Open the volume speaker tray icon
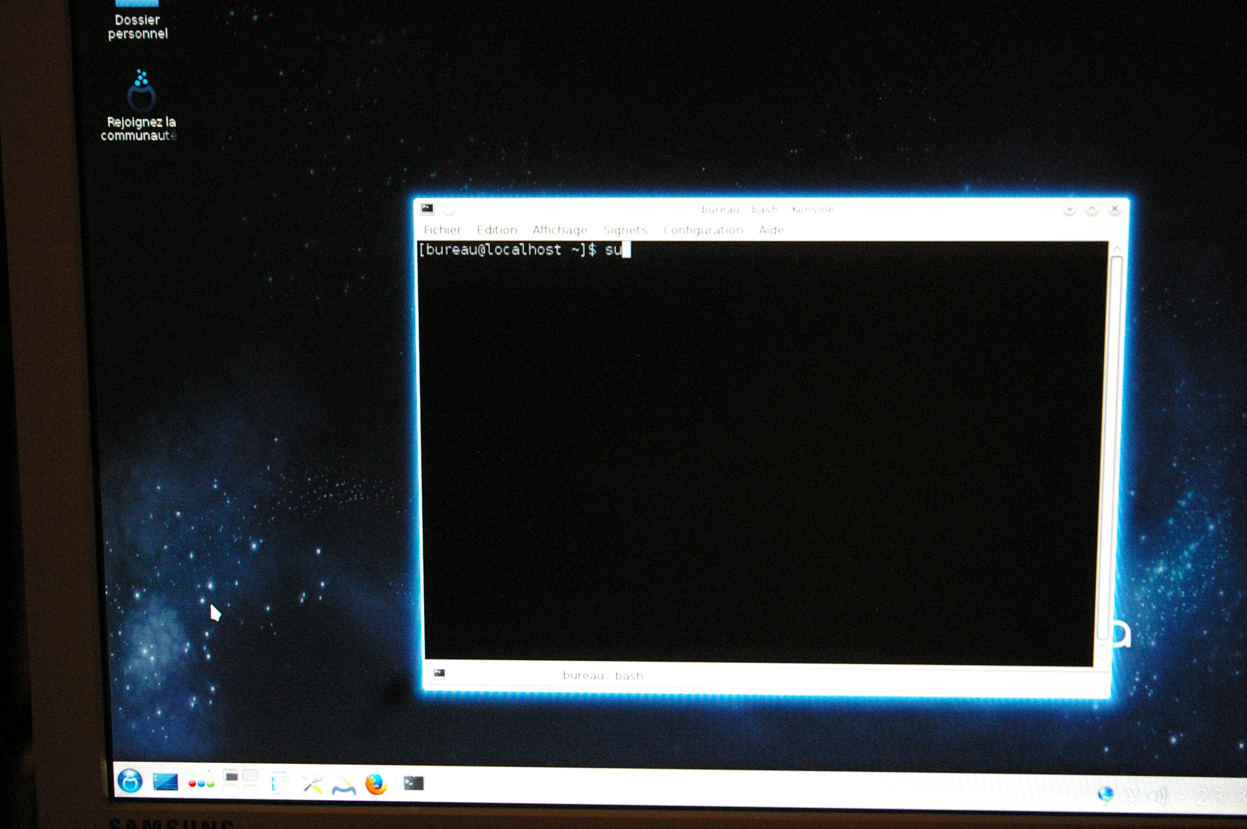 click(1158, 796)
